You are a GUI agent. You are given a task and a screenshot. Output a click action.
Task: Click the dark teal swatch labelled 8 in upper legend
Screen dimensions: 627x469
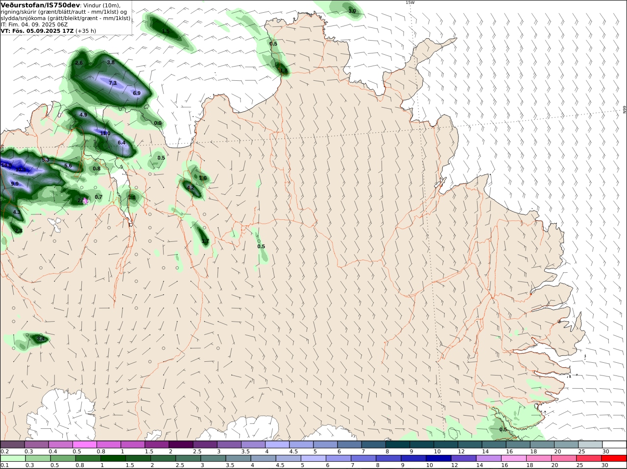pyautogui.click(x=398, y=444)
